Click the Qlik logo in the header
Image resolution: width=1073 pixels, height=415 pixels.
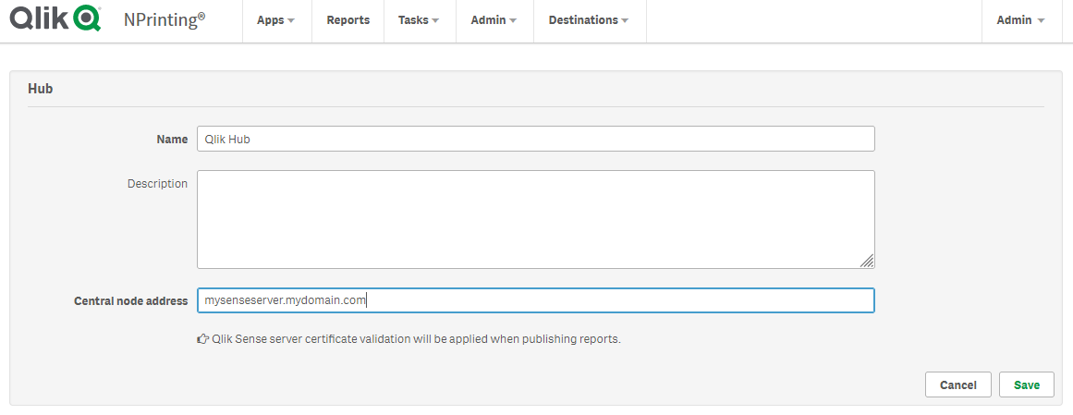tap(55, 19)
